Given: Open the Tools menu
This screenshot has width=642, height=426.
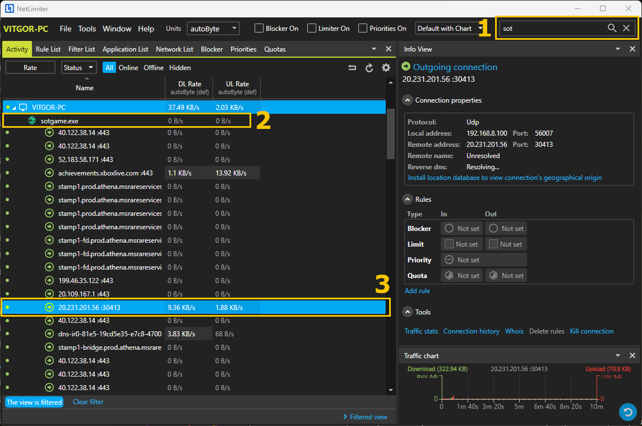Looking at the screenshot, I should click(87, 29).
